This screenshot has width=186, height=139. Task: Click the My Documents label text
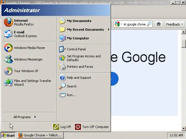click(79, 21)
